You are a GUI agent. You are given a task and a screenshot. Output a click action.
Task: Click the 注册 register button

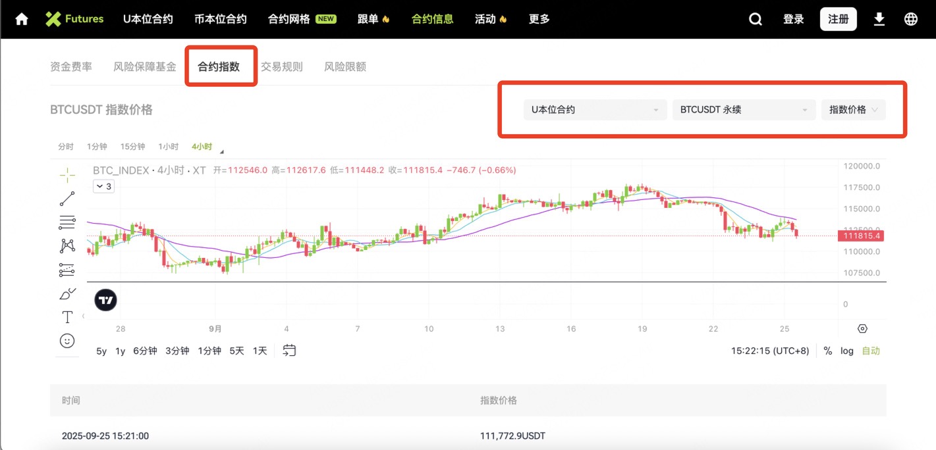(x=838, y=19)
